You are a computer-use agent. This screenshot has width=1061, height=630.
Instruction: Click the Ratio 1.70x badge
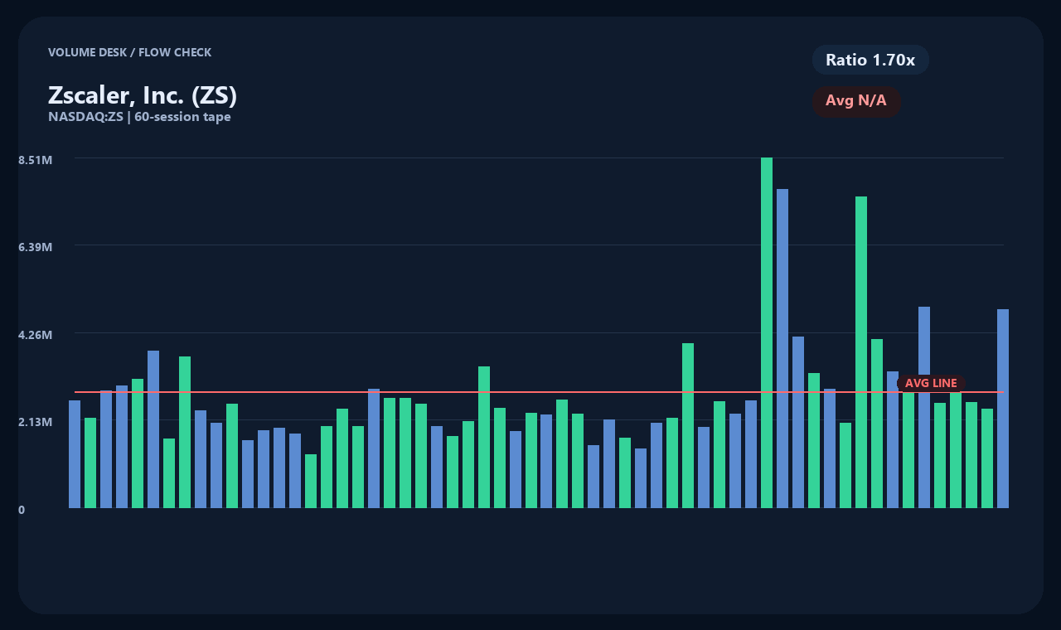[x=870, y=60]
